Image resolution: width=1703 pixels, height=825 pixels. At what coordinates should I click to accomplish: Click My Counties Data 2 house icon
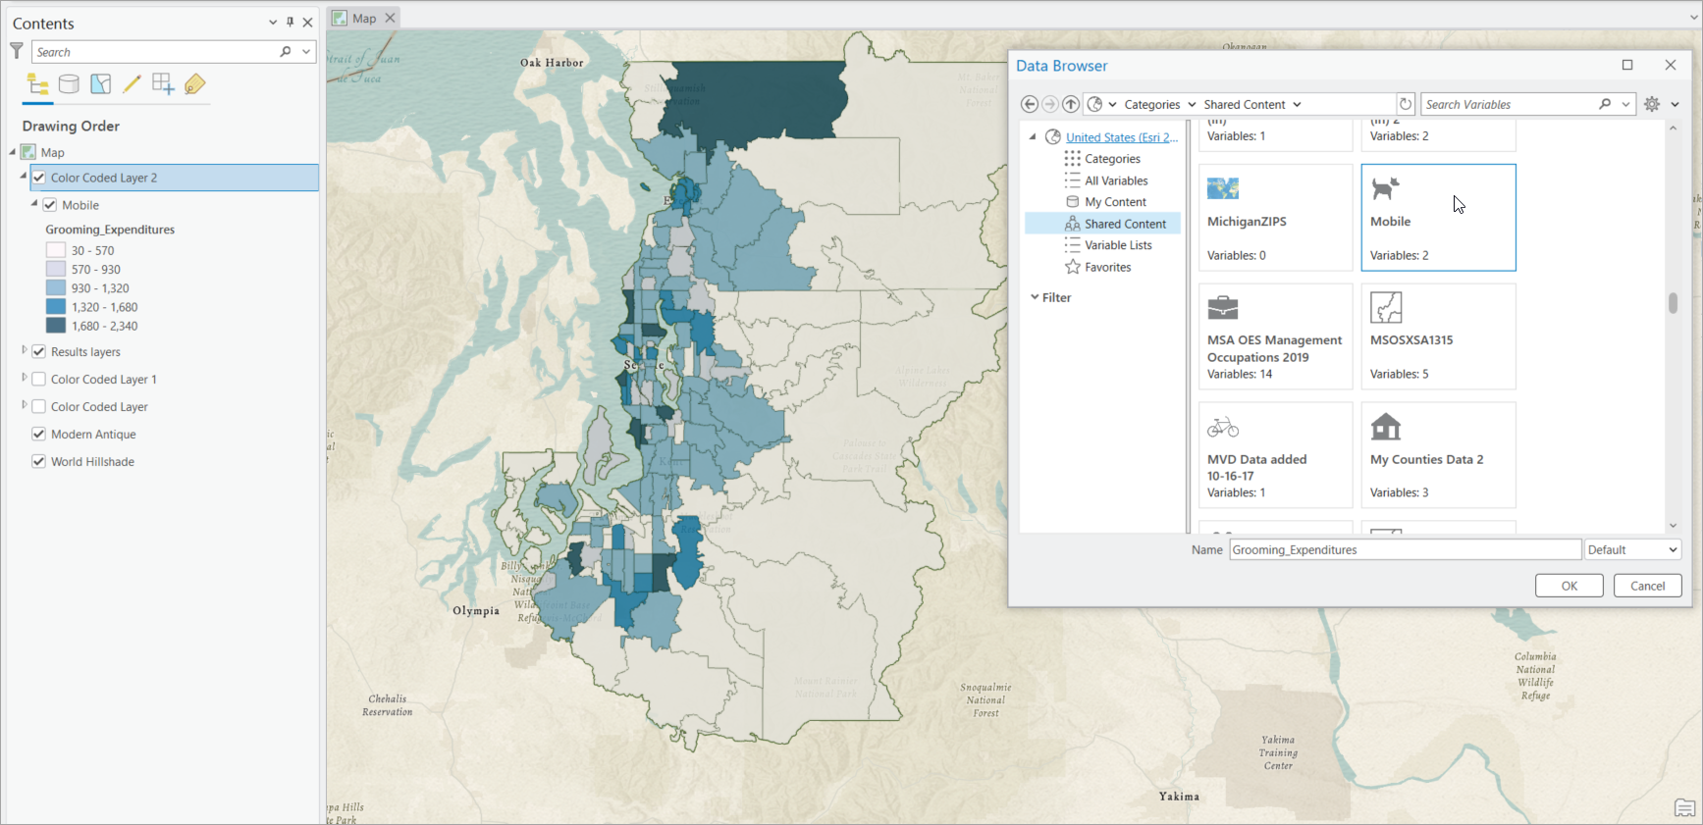1386,427
